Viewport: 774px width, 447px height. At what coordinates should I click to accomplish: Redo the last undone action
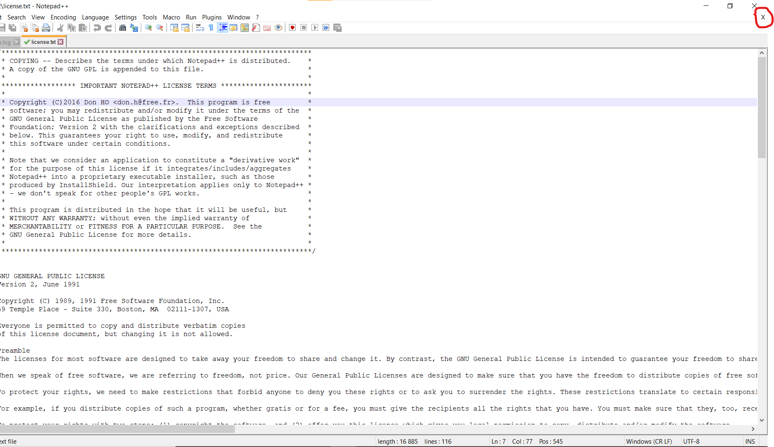click(109, 28)
